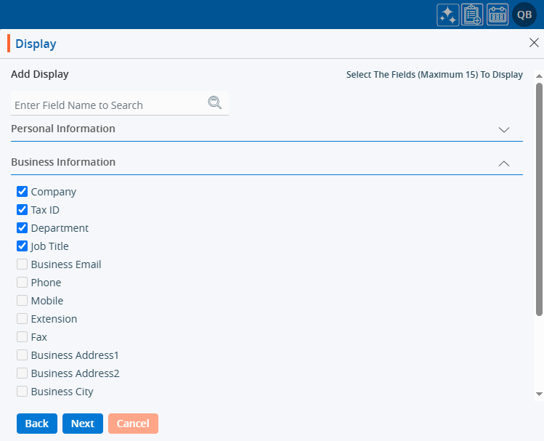Disable the Department checkbox
The height and width of the screenshot is (441, 544).
click(23, 228)
